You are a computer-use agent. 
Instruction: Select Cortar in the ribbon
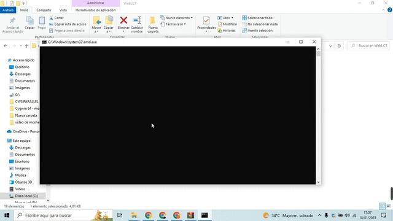pyautogui.click(x=56, y=18)
